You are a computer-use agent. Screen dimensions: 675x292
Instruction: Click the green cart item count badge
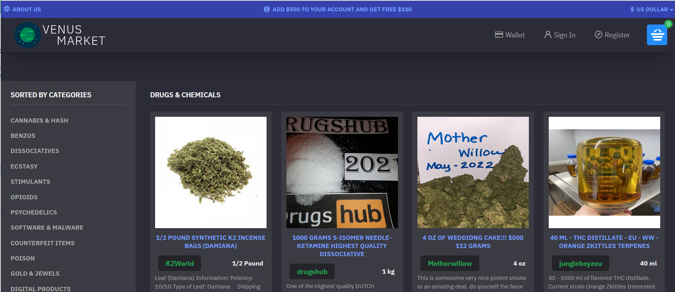pyautogui.click(x=668, y=24)
